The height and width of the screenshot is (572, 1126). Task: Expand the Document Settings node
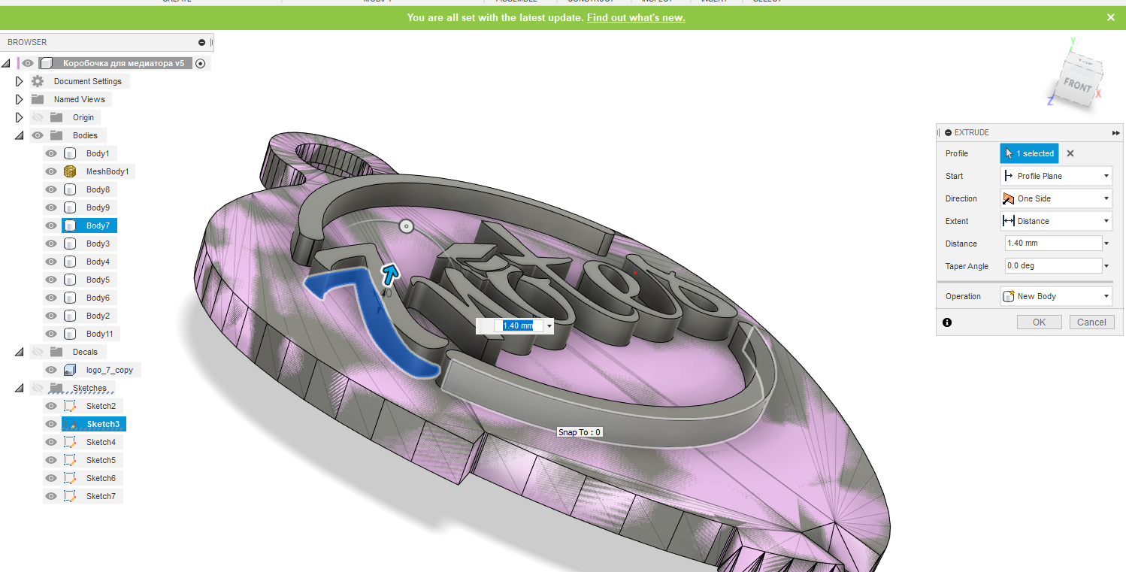coord(20,81)
